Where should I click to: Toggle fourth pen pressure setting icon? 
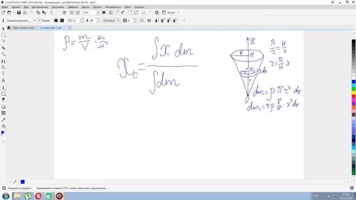175,21
